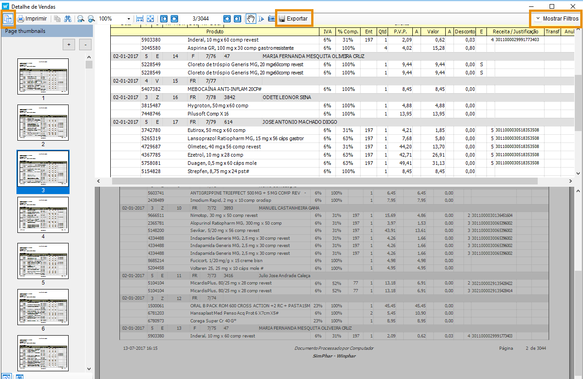Click the Ezetrol, 10 mg x 28 comp row

342,155
